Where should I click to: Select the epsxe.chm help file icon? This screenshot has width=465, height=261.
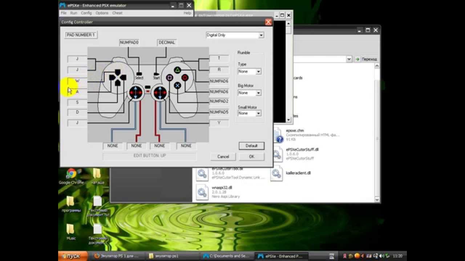point(277,135)
